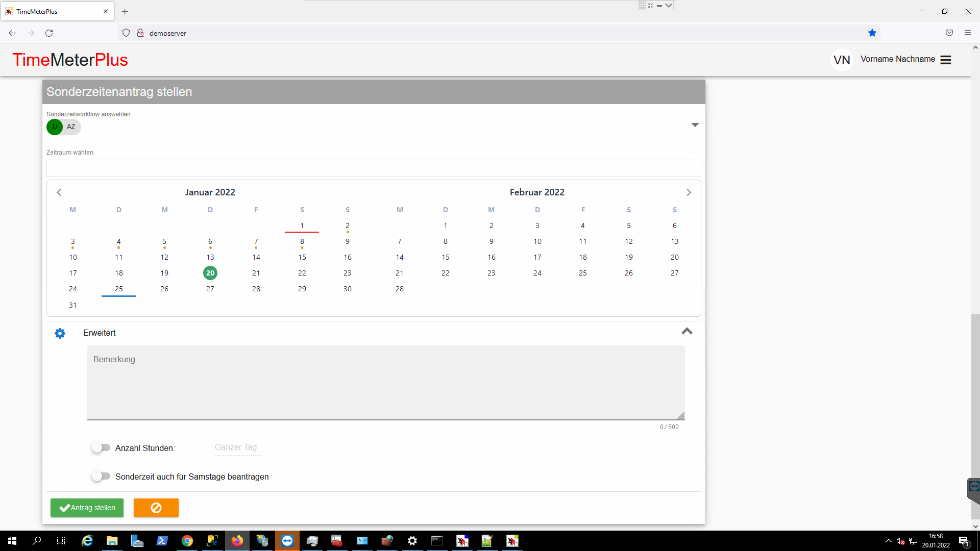The width and height of the screenshot is (980, 551).
Task: Click the TimeMeterPlus logo
Action: tap(70, 60)
